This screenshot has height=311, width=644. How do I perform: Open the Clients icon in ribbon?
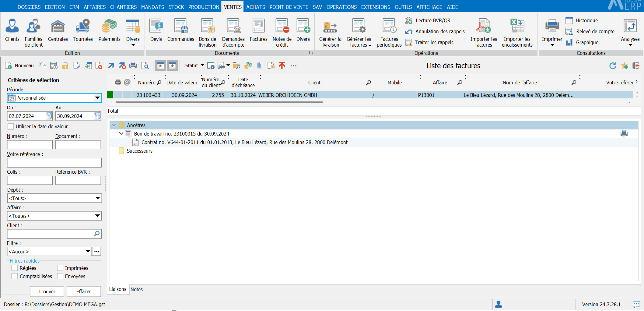click(12, 27)
